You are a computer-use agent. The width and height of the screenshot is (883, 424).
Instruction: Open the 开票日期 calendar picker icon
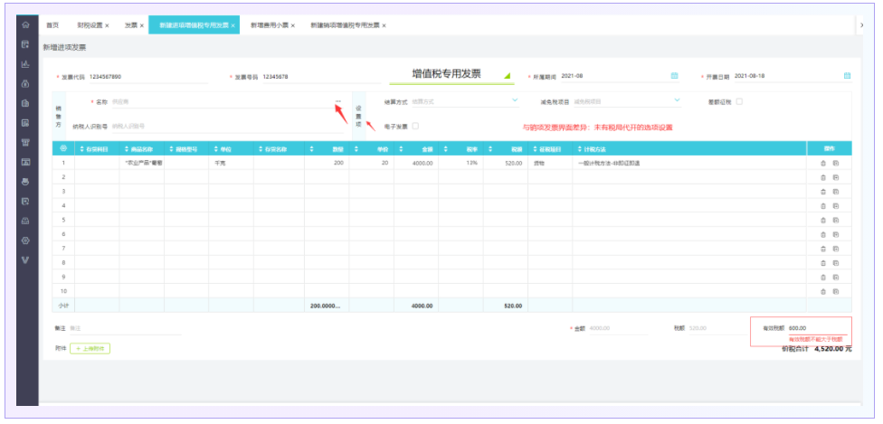pyautogui.click(x=847, y=76)
